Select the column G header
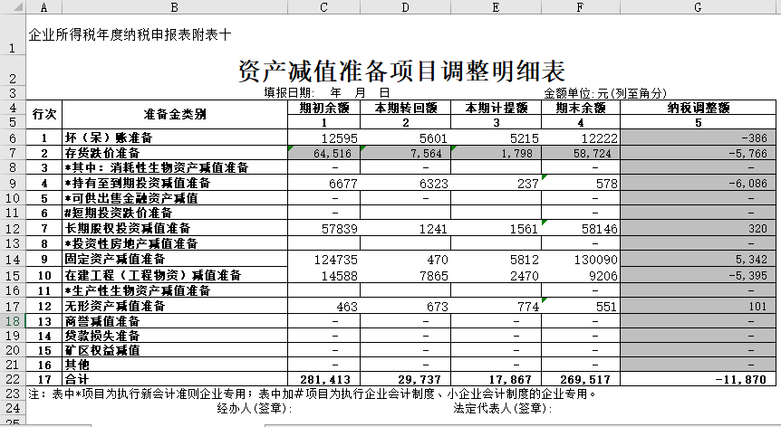781x427 pixels. tap(698, 6)
